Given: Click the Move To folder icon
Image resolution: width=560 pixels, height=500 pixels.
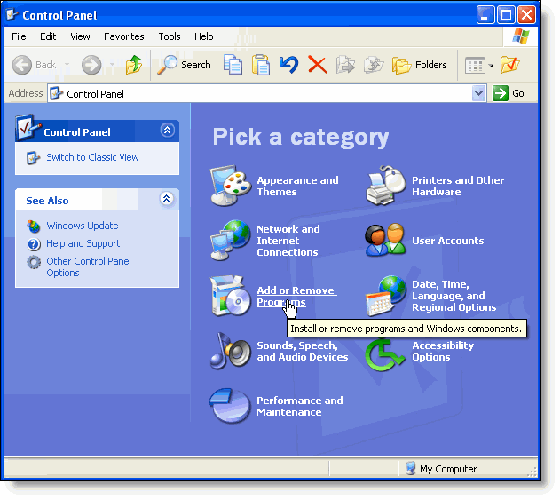Looking at the screenshot, I should click(x=345, y=65).
